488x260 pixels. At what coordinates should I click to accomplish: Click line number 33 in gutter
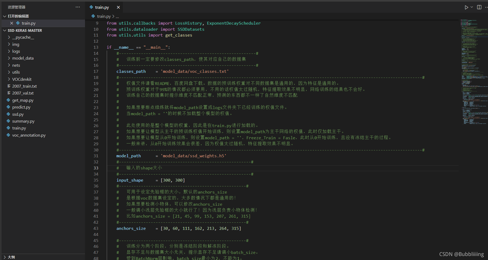click(x=96, y=168)
